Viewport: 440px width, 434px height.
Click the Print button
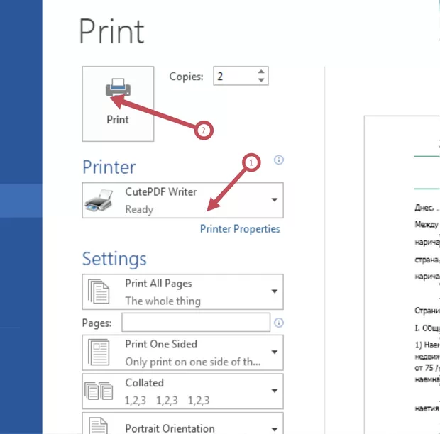click(118, 104)
